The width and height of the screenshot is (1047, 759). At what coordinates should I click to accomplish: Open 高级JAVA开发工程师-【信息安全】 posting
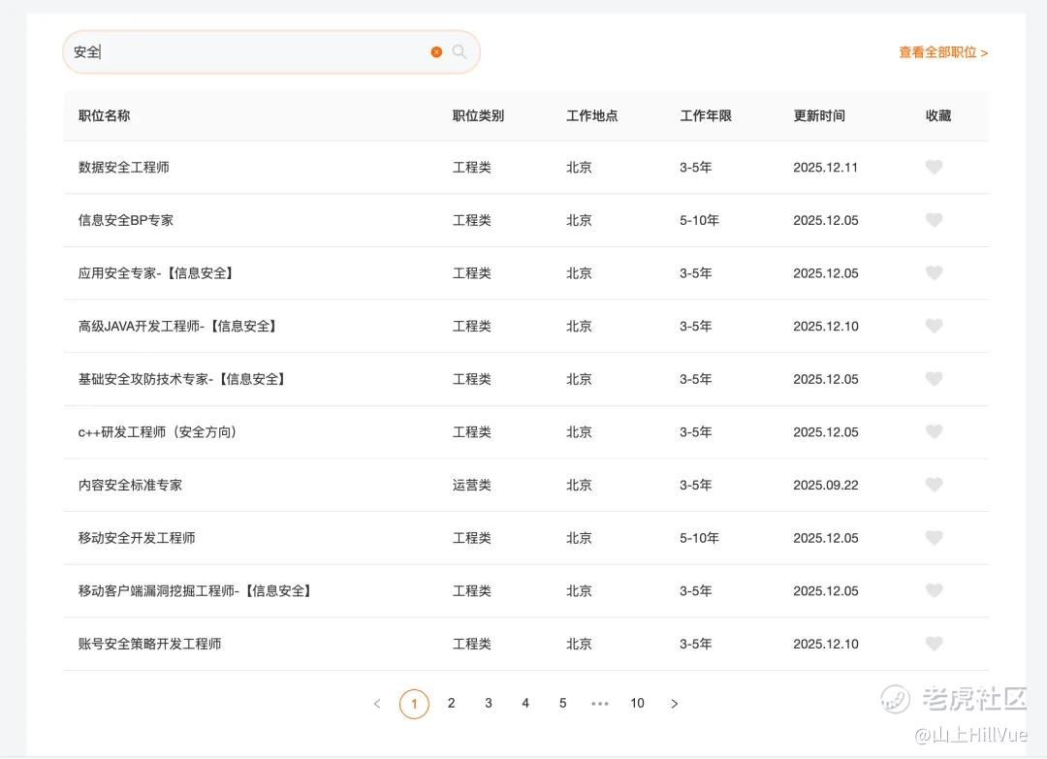[178, 326]
